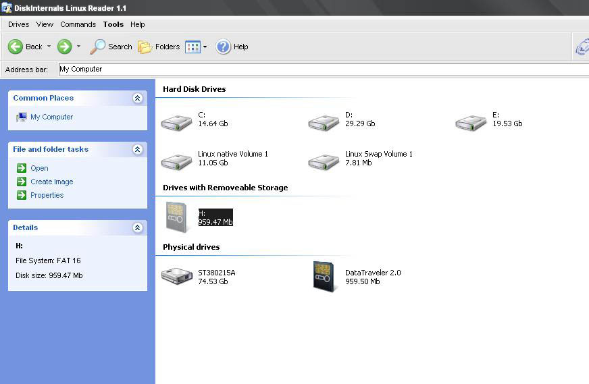
Task: Click Linux Swap Volume 1 text
Action: [379, 154]
